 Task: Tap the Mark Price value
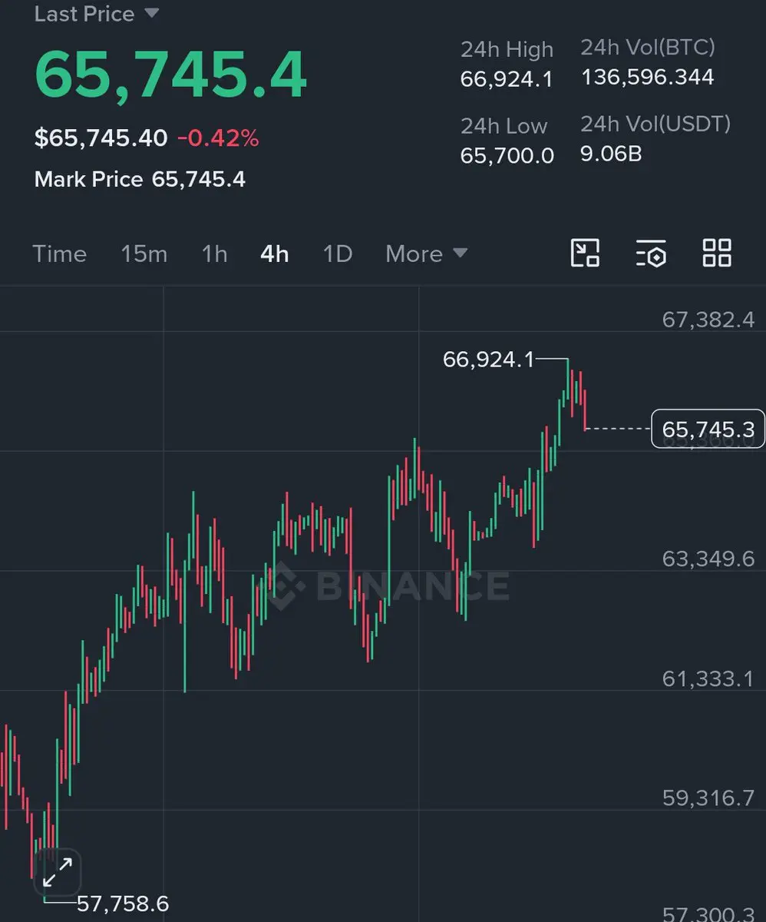click(x=199, y=180)
